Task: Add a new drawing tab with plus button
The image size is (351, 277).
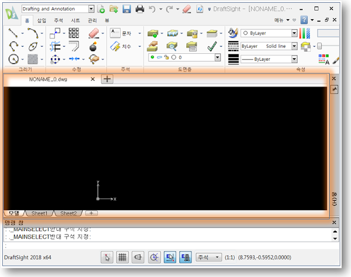Action: (x=107, y=79)
